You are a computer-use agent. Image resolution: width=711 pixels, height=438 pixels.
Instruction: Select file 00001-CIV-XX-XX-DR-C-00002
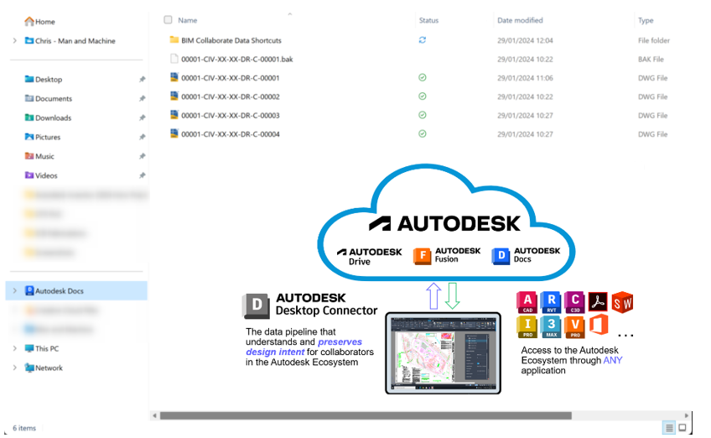[231, 97]
